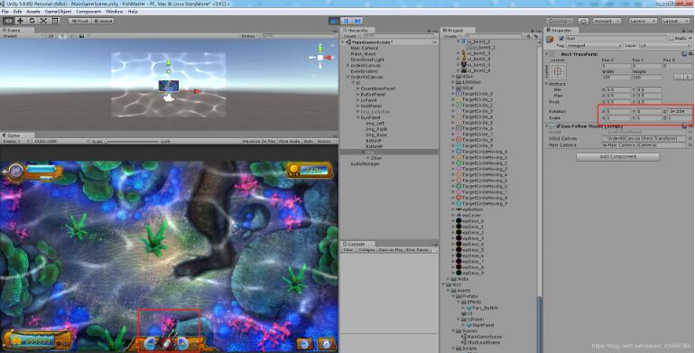Toggle the Gun object active checkbox
Image resolution: width=695 pixels, height=353 pixels.
click(x=561, y=39)
